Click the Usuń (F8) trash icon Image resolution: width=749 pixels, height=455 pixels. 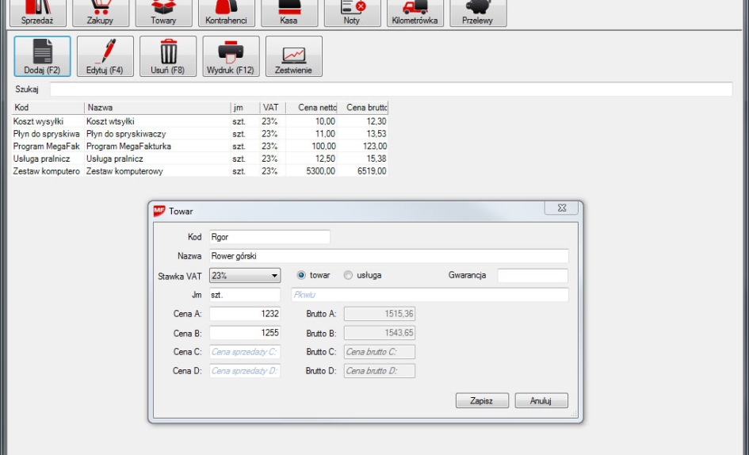[x=168, y=56]
